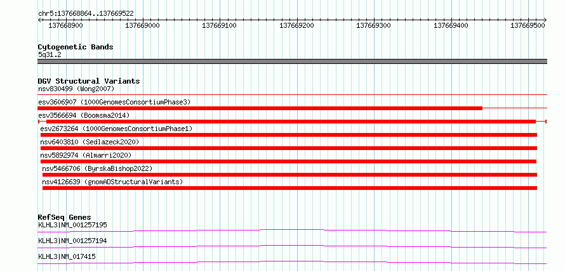Image resolution: width=565 pixels, height=271 pixels.
Task: Click the thin red nsv830499 variant line
Action: tap(292, 94)
